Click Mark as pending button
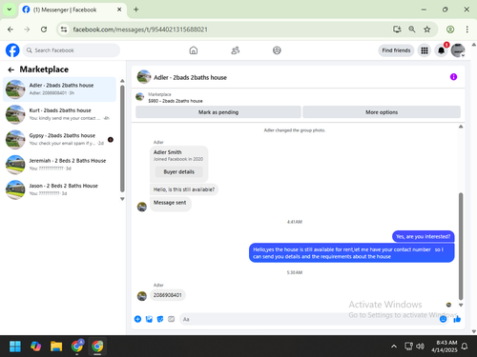This screenshot has height=357, width=477. (x=218, y=112)
